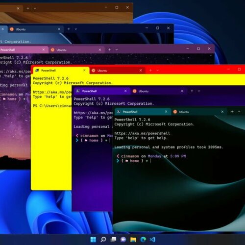The image size is (245, 245).
Task: Close PowerShell tab in the purple gradient terminal
Action: (125, 91)
